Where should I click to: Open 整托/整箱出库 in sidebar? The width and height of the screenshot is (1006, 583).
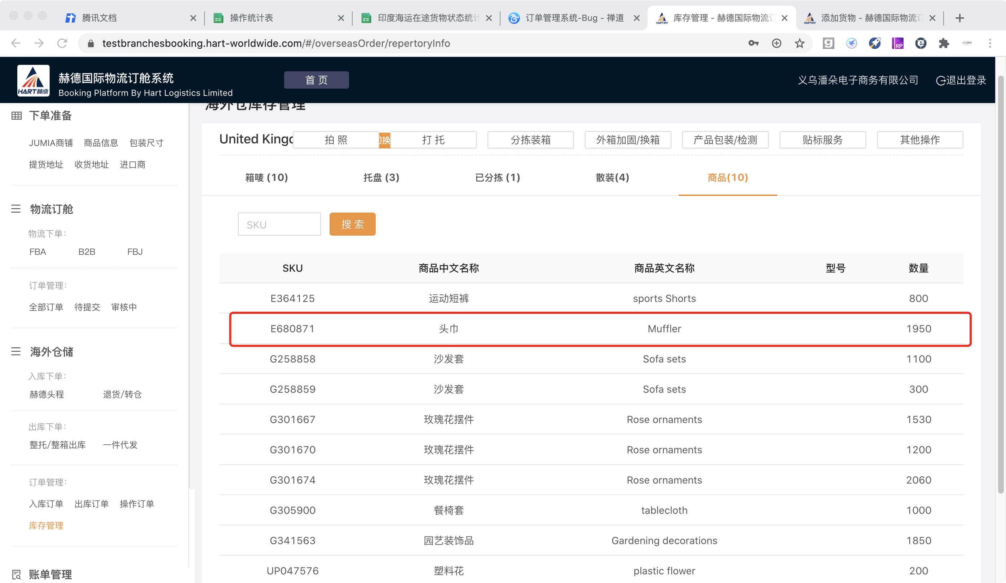[x=57, y=445]
